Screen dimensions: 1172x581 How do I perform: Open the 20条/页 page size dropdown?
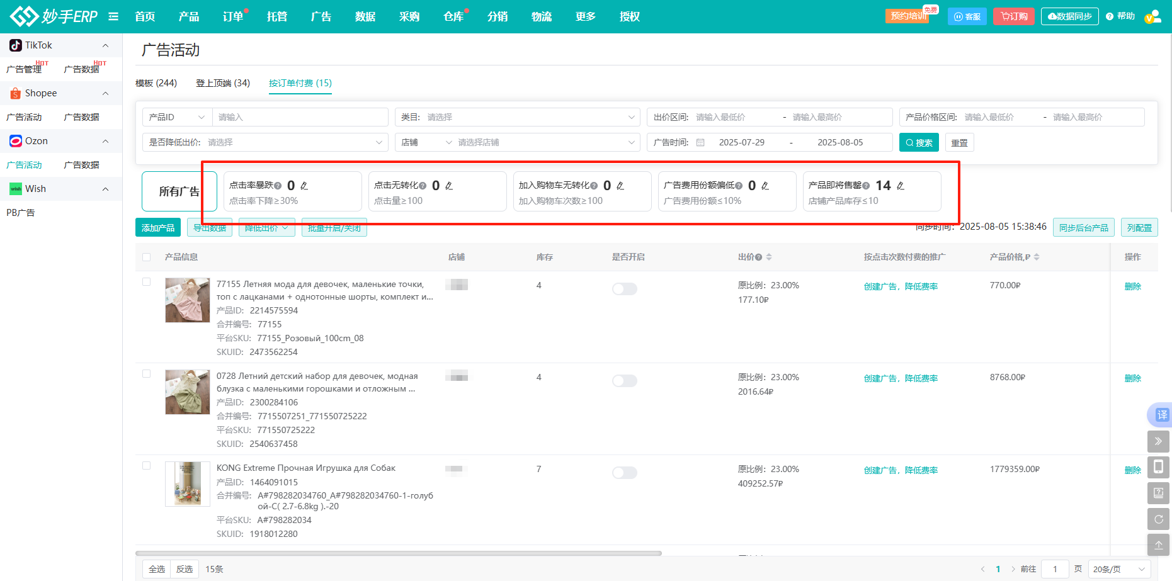click(1118, 569)
